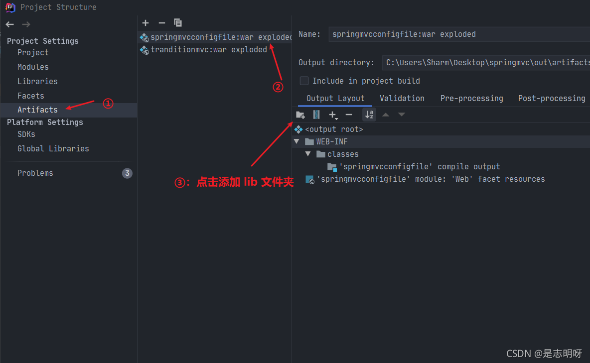Image resolution: width=590 pixels, height=363 pixels.
Task: Open the Pre-processing tab
Action: 471,99
